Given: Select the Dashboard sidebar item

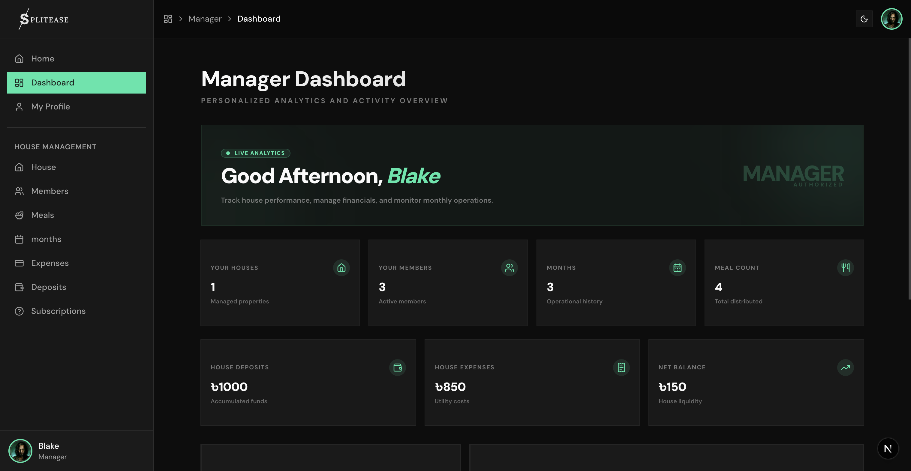Looking at the screenshot, I should [x=52, y=83].
